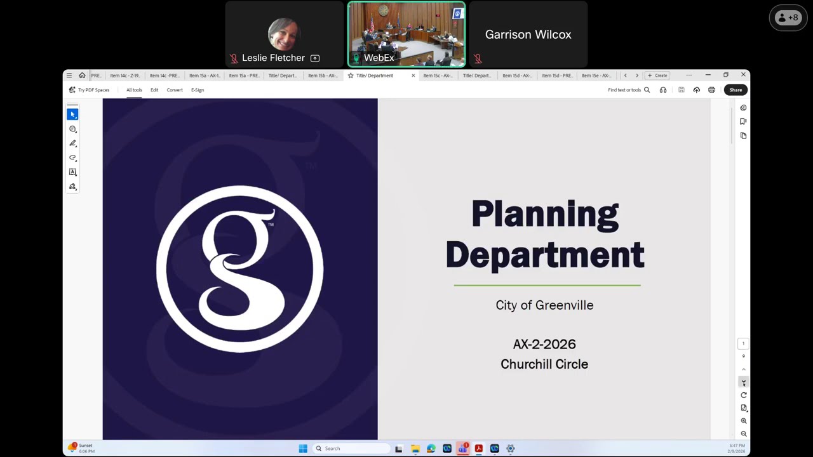Viewport: 813px width, 457px height.
Task: Upload document to cloud icon
Action: click(696, 90)
